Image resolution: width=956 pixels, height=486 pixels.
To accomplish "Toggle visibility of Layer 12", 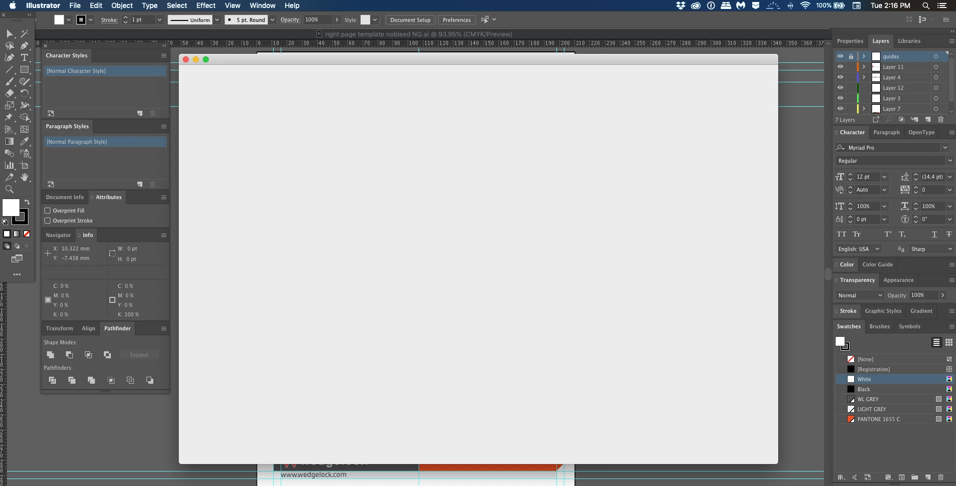I will point(840,88).
